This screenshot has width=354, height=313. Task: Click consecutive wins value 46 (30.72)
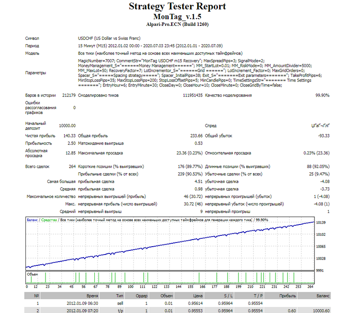click(x=193, y=197)
